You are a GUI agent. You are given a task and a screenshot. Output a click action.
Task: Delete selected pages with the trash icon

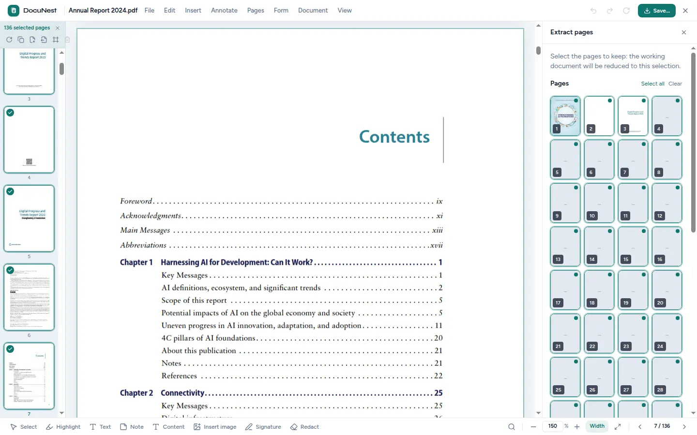tap(67, 40)
